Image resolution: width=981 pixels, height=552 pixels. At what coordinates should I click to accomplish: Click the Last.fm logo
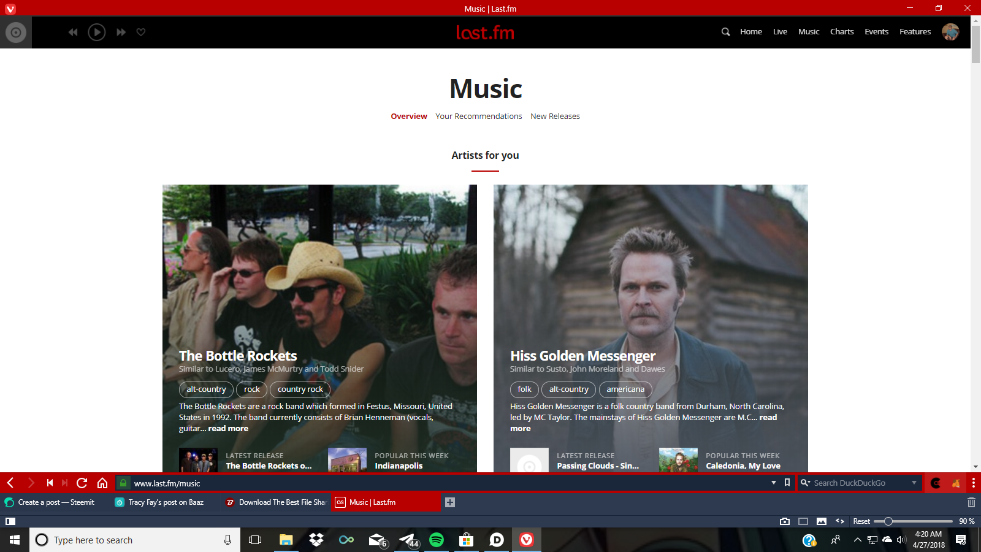coord(485,32)
